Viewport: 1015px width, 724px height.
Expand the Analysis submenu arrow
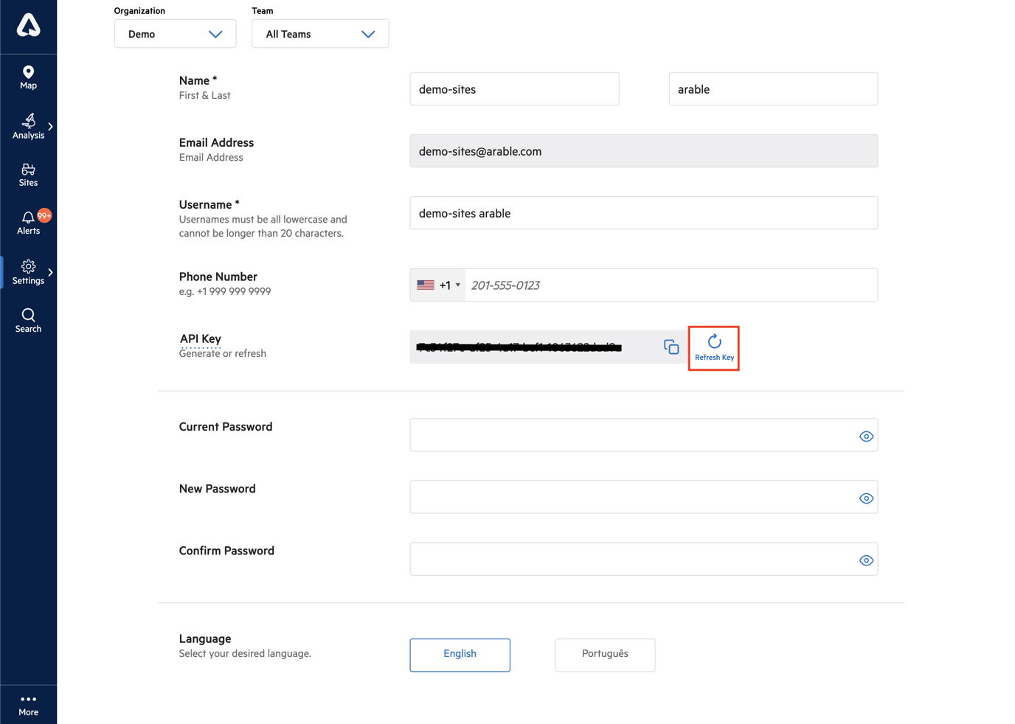click(x=50, y=127)
